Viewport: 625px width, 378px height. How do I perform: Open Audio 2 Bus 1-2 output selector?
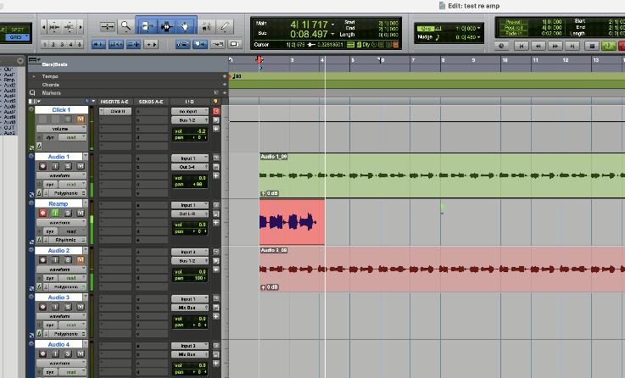click(190, 260)
